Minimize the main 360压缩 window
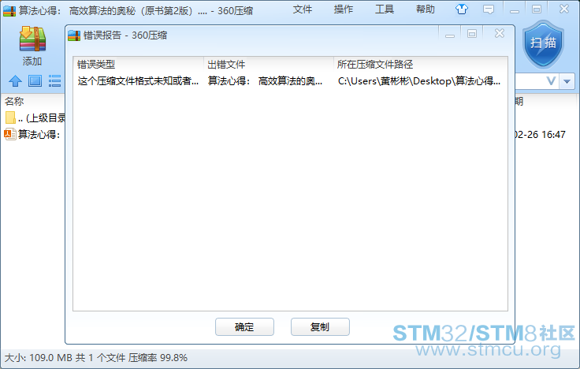This screenshot has height=369, width=580. (515, 10)
